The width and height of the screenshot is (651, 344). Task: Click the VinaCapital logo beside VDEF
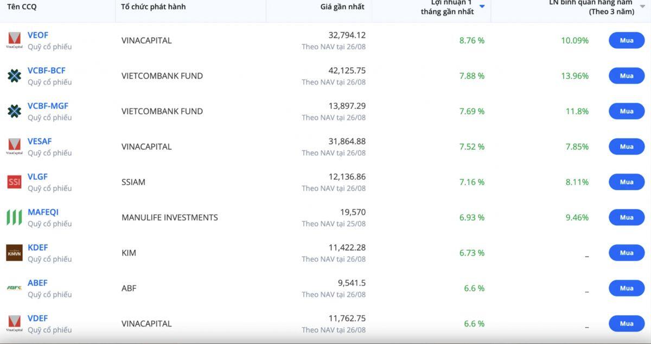click(14, 323)
